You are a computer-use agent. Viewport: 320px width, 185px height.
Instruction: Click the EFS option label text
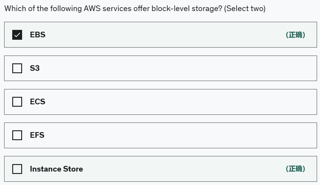click(x=37, y=135)
